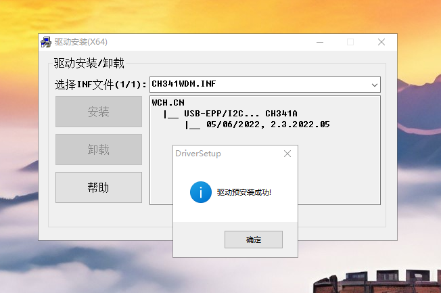
Task: Click the 确定 button in DriverSetup dialog
Action: tap(254, 240)
